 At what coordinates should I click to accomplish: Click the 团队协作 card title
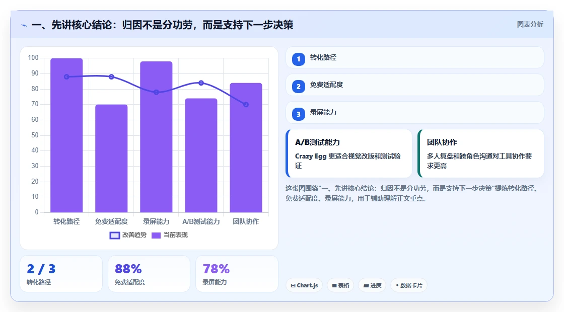(442, 142)
